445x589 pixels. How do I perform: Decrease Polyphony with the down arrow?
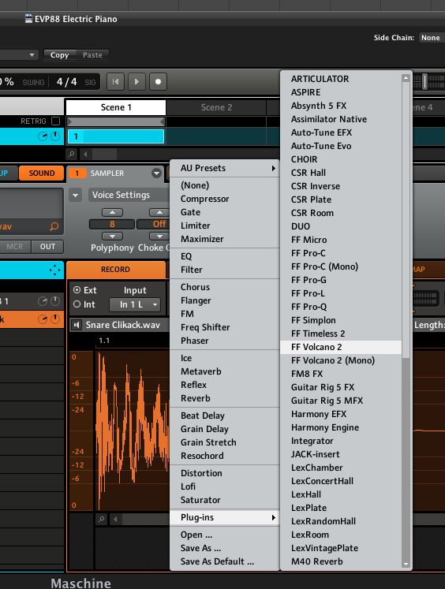point(112,237)
